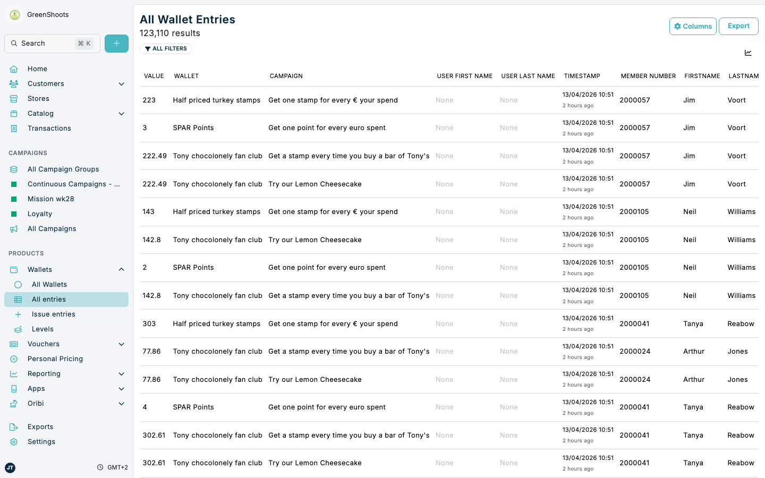The image size is (765, 478).
Task: Open the Columns configuration button
Action: tap(693, 25)
